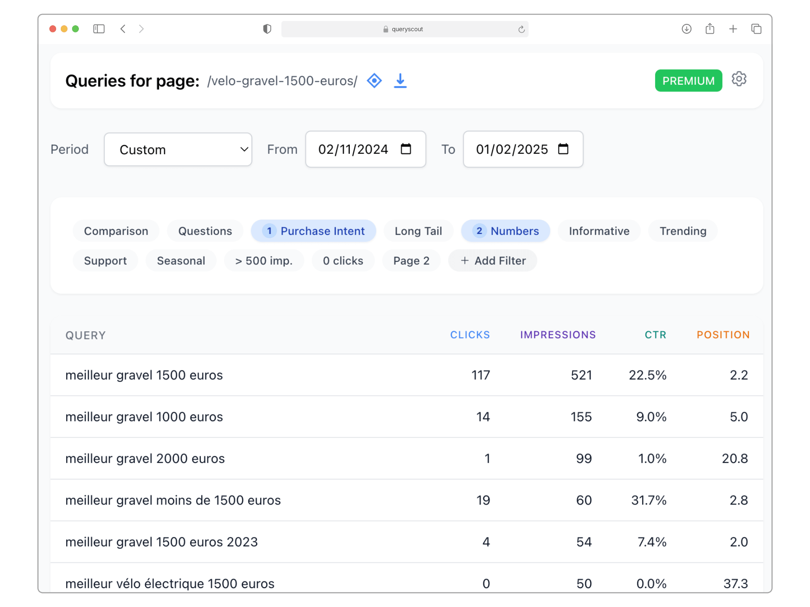Click the PREMIUM button
Image resolution: width=810 pixels, height=607 pixels.
(x=688, y=81)
